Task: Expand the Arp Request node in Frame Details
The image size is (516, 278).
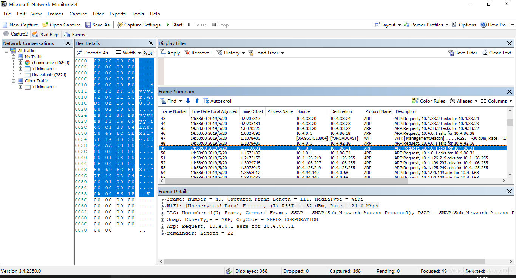Action: pos(163,227)
